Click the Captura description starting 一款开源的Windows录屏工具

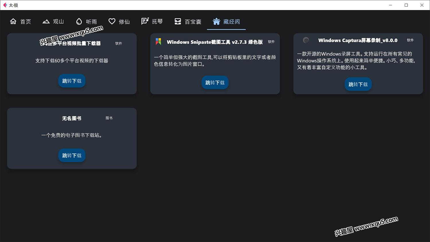pyautogui.click(x=356, y=61)
